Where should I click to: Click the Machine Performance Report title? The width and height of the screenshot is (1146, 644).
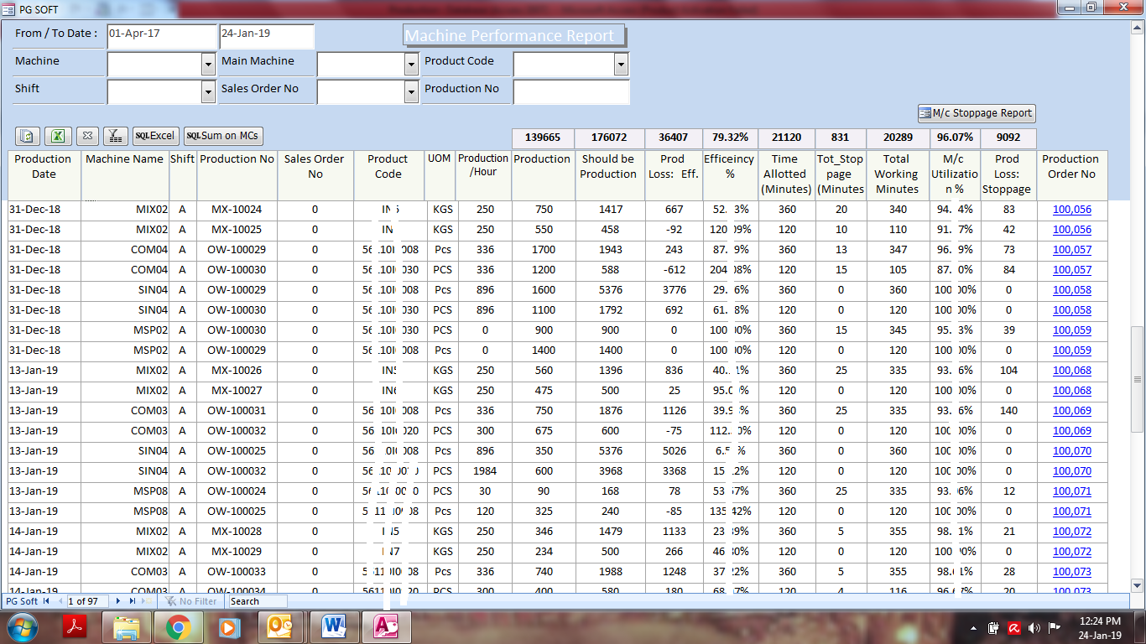pyautogui.click(x=514, y=36)
